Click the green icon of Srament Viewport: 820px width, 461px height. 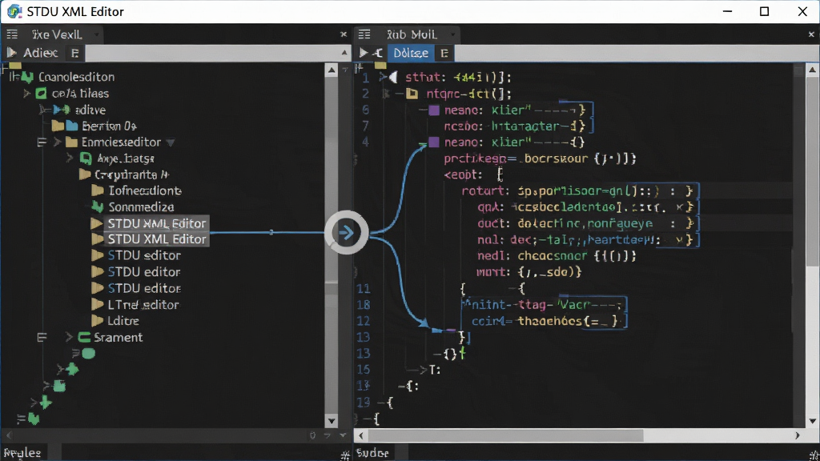(x=84, y=337)
